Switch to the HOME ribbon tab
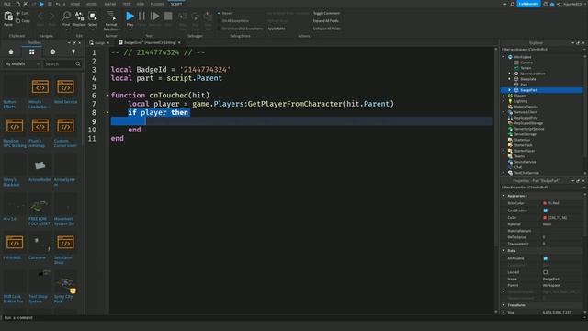The height and width of the screenshot is (331, 588). pos(75,4)
